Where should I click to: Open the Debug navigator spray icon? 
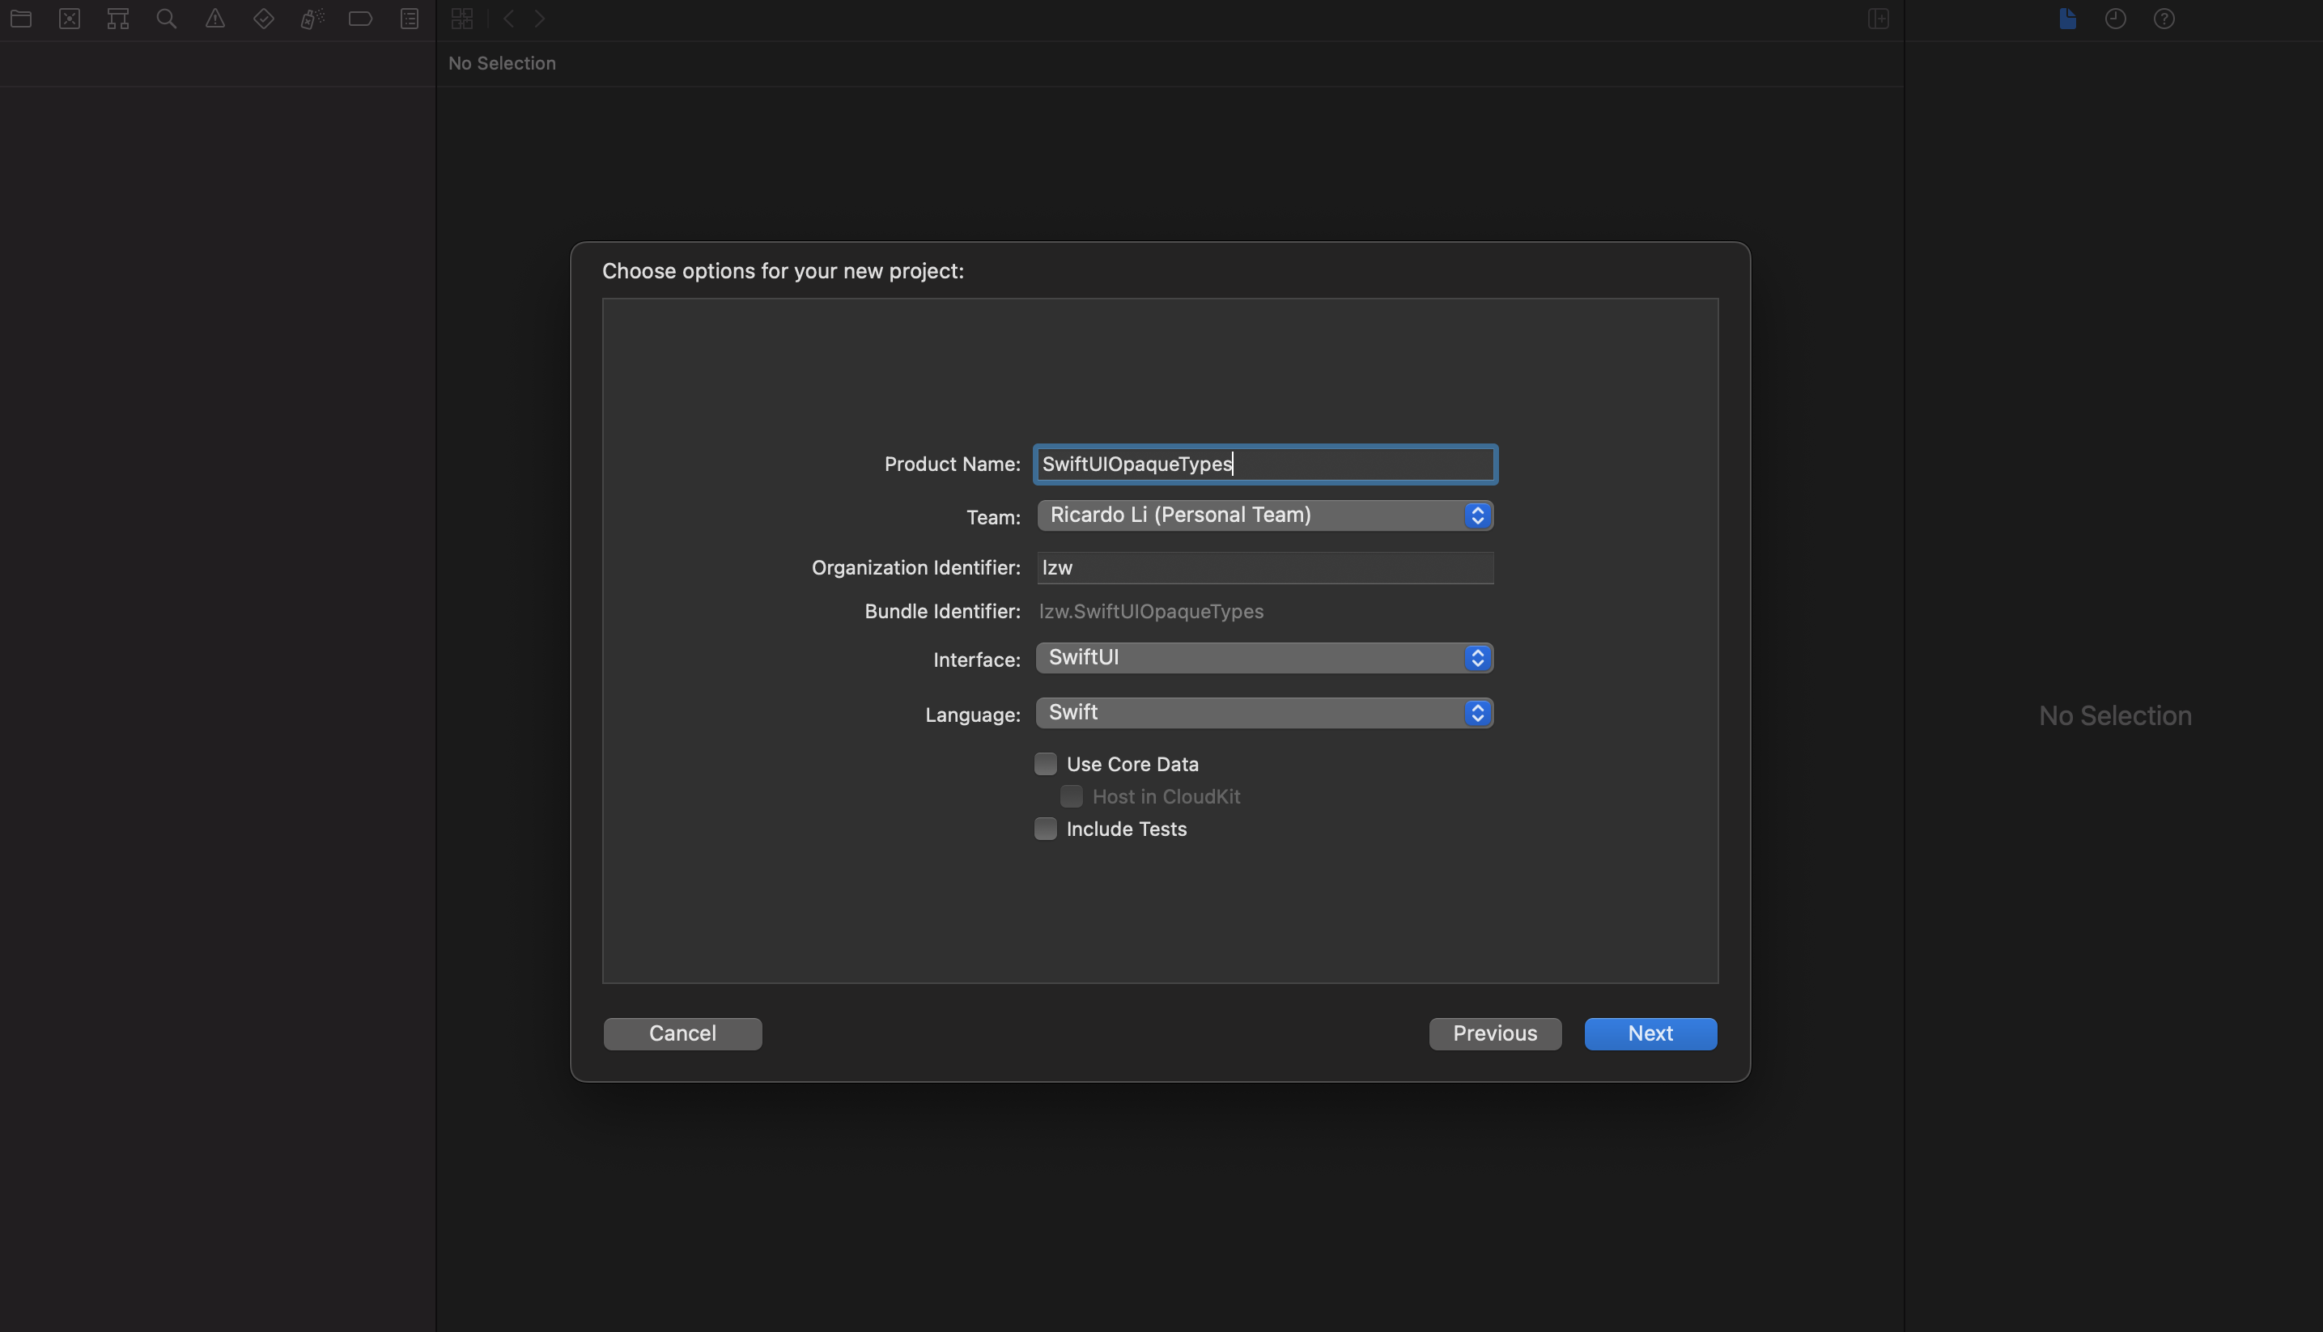pyautogui.click(x=312, y=19)
